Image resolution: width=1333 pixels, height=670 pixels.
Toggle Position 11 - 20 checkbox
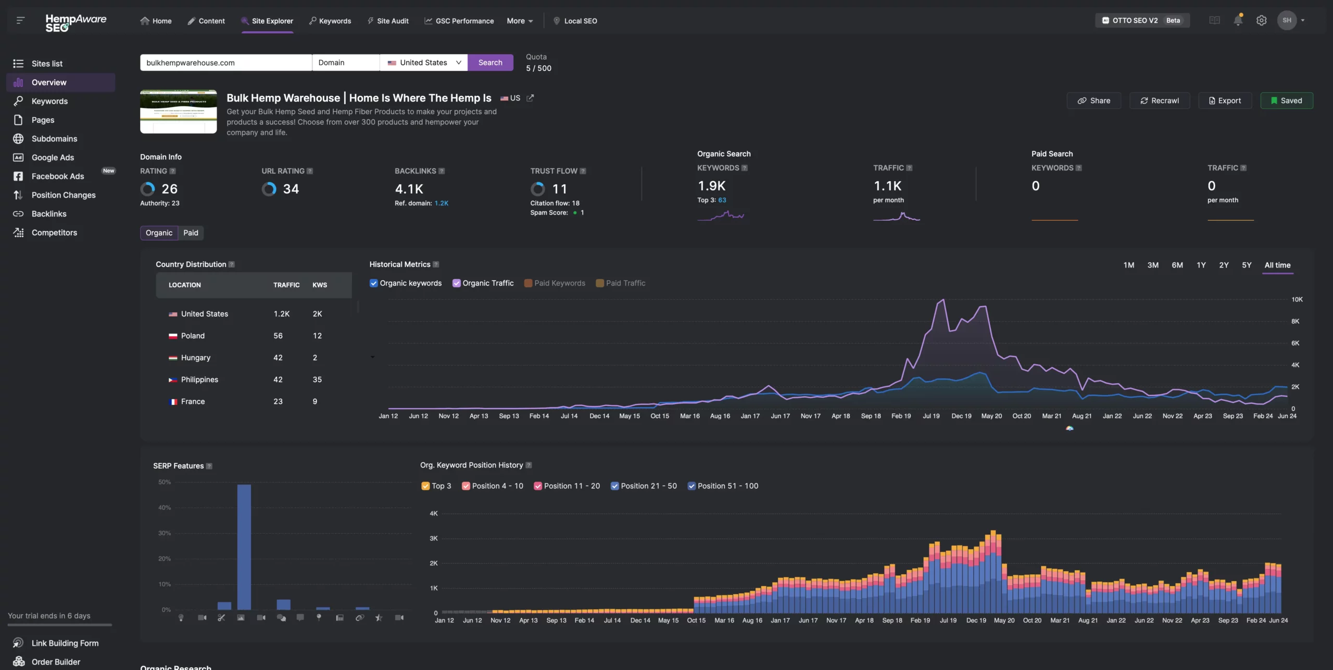pos(538,486)
